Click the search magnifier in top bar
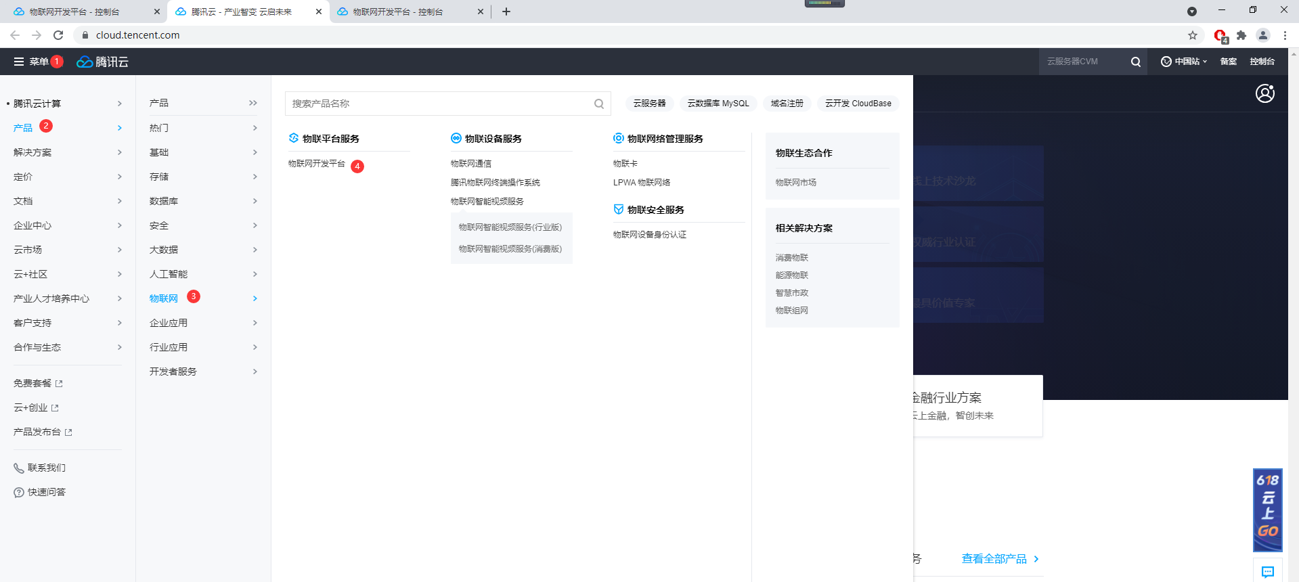The image size is (1299, 582). pos(1136,62)
